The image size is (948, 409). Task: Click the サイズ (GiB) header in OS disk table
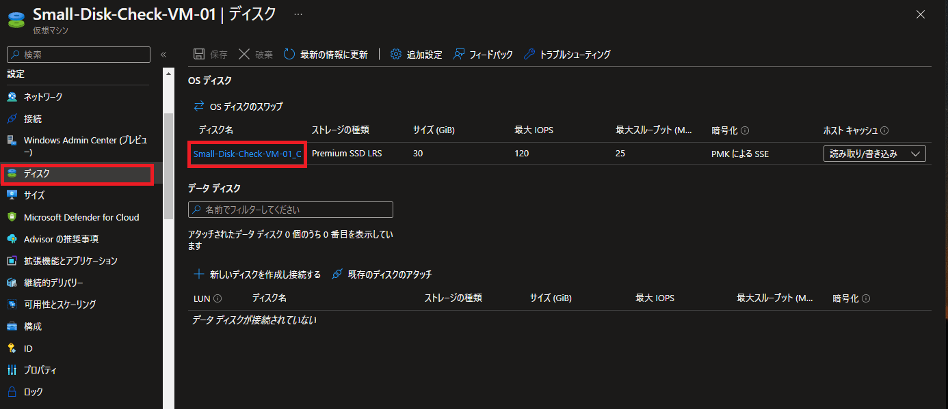point(434,130)
